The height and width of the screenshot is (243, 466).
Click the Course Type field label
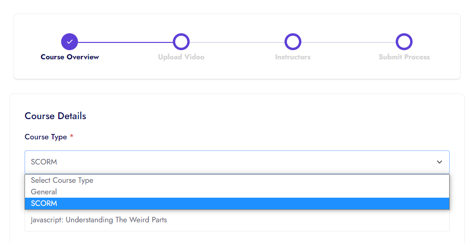point(46,137)
